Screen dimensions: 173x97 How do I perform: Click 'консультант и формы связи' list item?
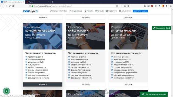coord(125,72)
